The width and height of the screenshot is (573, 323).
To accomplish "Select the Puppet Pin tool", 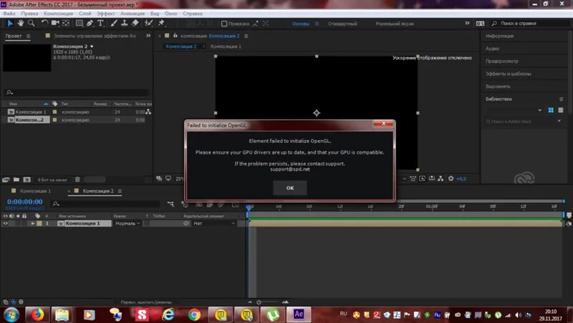I will click(x=161, y=24).
